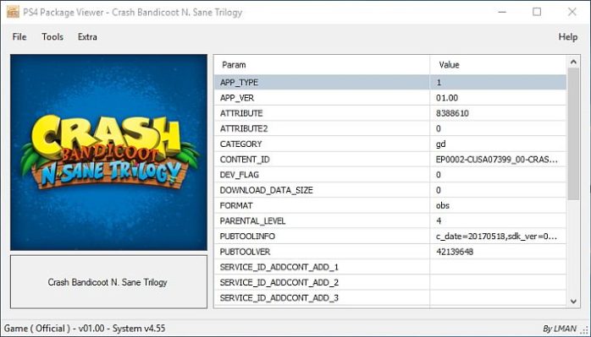591x337 pixels.
Task: Click the PS4 Package Viewer app icon
Action: point(13,12)
